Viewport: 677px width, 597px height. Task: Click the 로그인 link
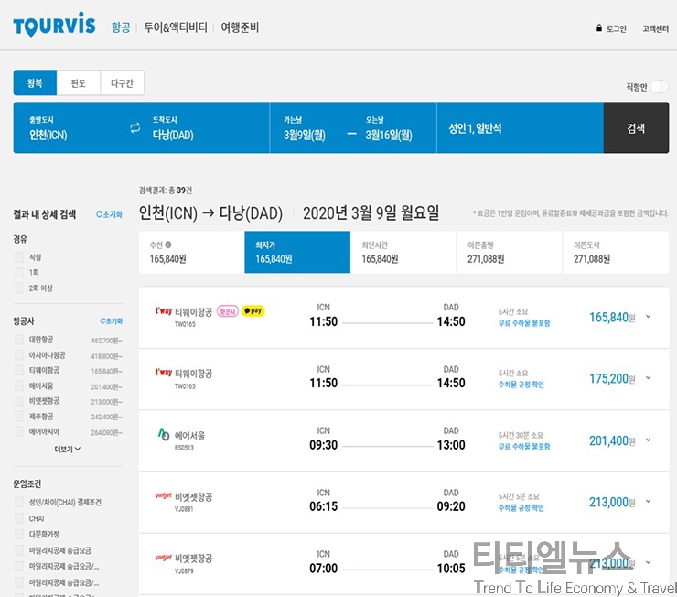tap(616, 28)
